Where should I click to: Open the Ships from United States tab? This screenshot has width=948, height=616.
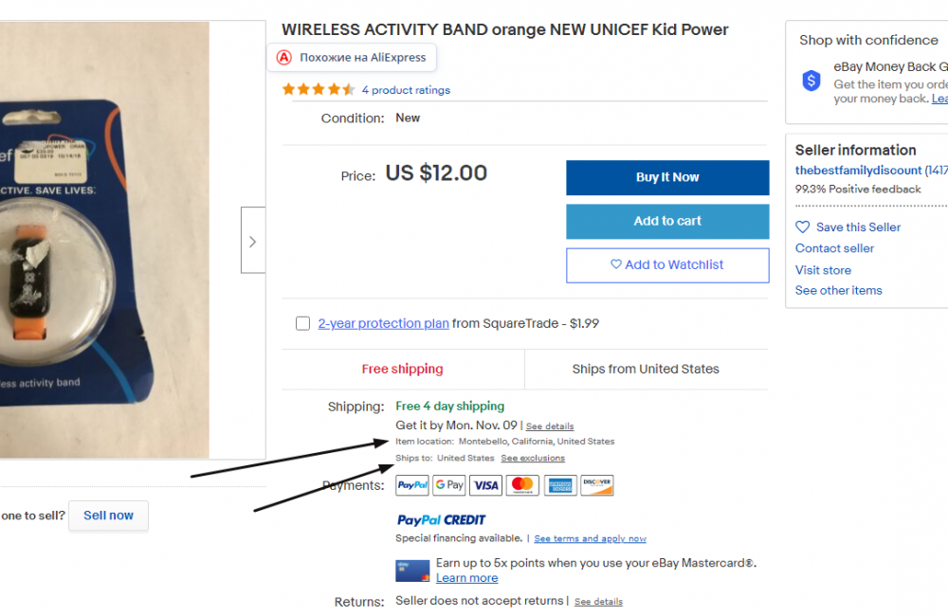(x=646, y=369)
